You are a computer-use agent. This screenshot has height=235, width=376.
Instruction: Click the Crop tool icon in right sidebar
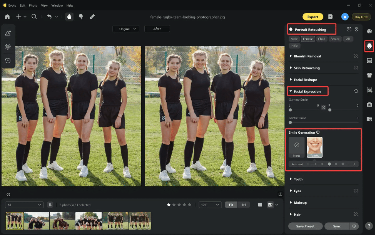[x=369, y=89]
